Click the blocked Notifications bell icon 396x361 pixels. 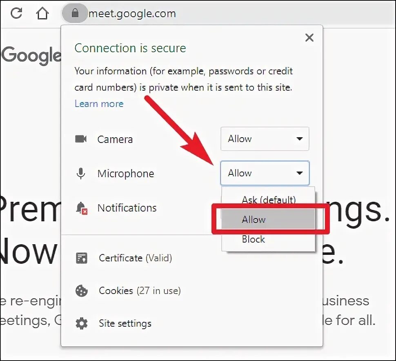click(82, 208)
